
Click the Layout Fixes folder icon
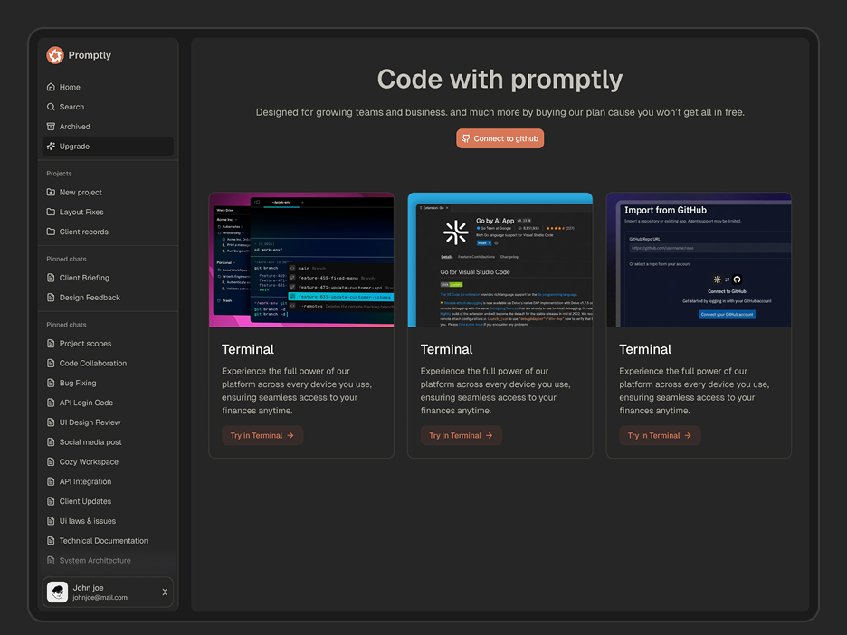pos(51,213)
